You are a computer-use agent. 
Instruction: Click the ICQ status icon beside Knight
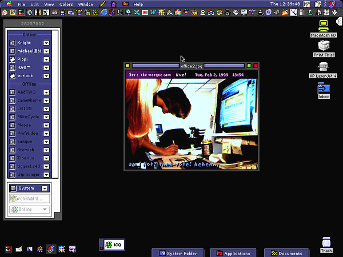pyautogui.click(x=12, y=43)
